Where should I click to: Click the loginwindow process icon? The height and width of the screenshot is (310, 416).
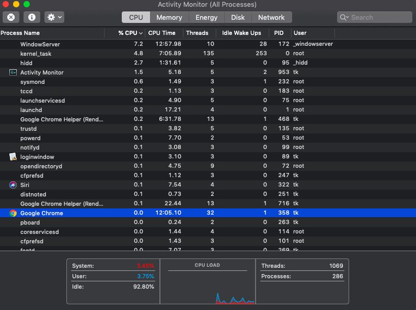[13, 157]
